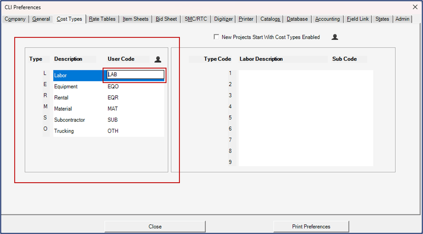Image resolution: width=423 pixels, height=234 pixels.
Task: Open the Printer tab
Action: pyautogui.click(x=246, y=19)
